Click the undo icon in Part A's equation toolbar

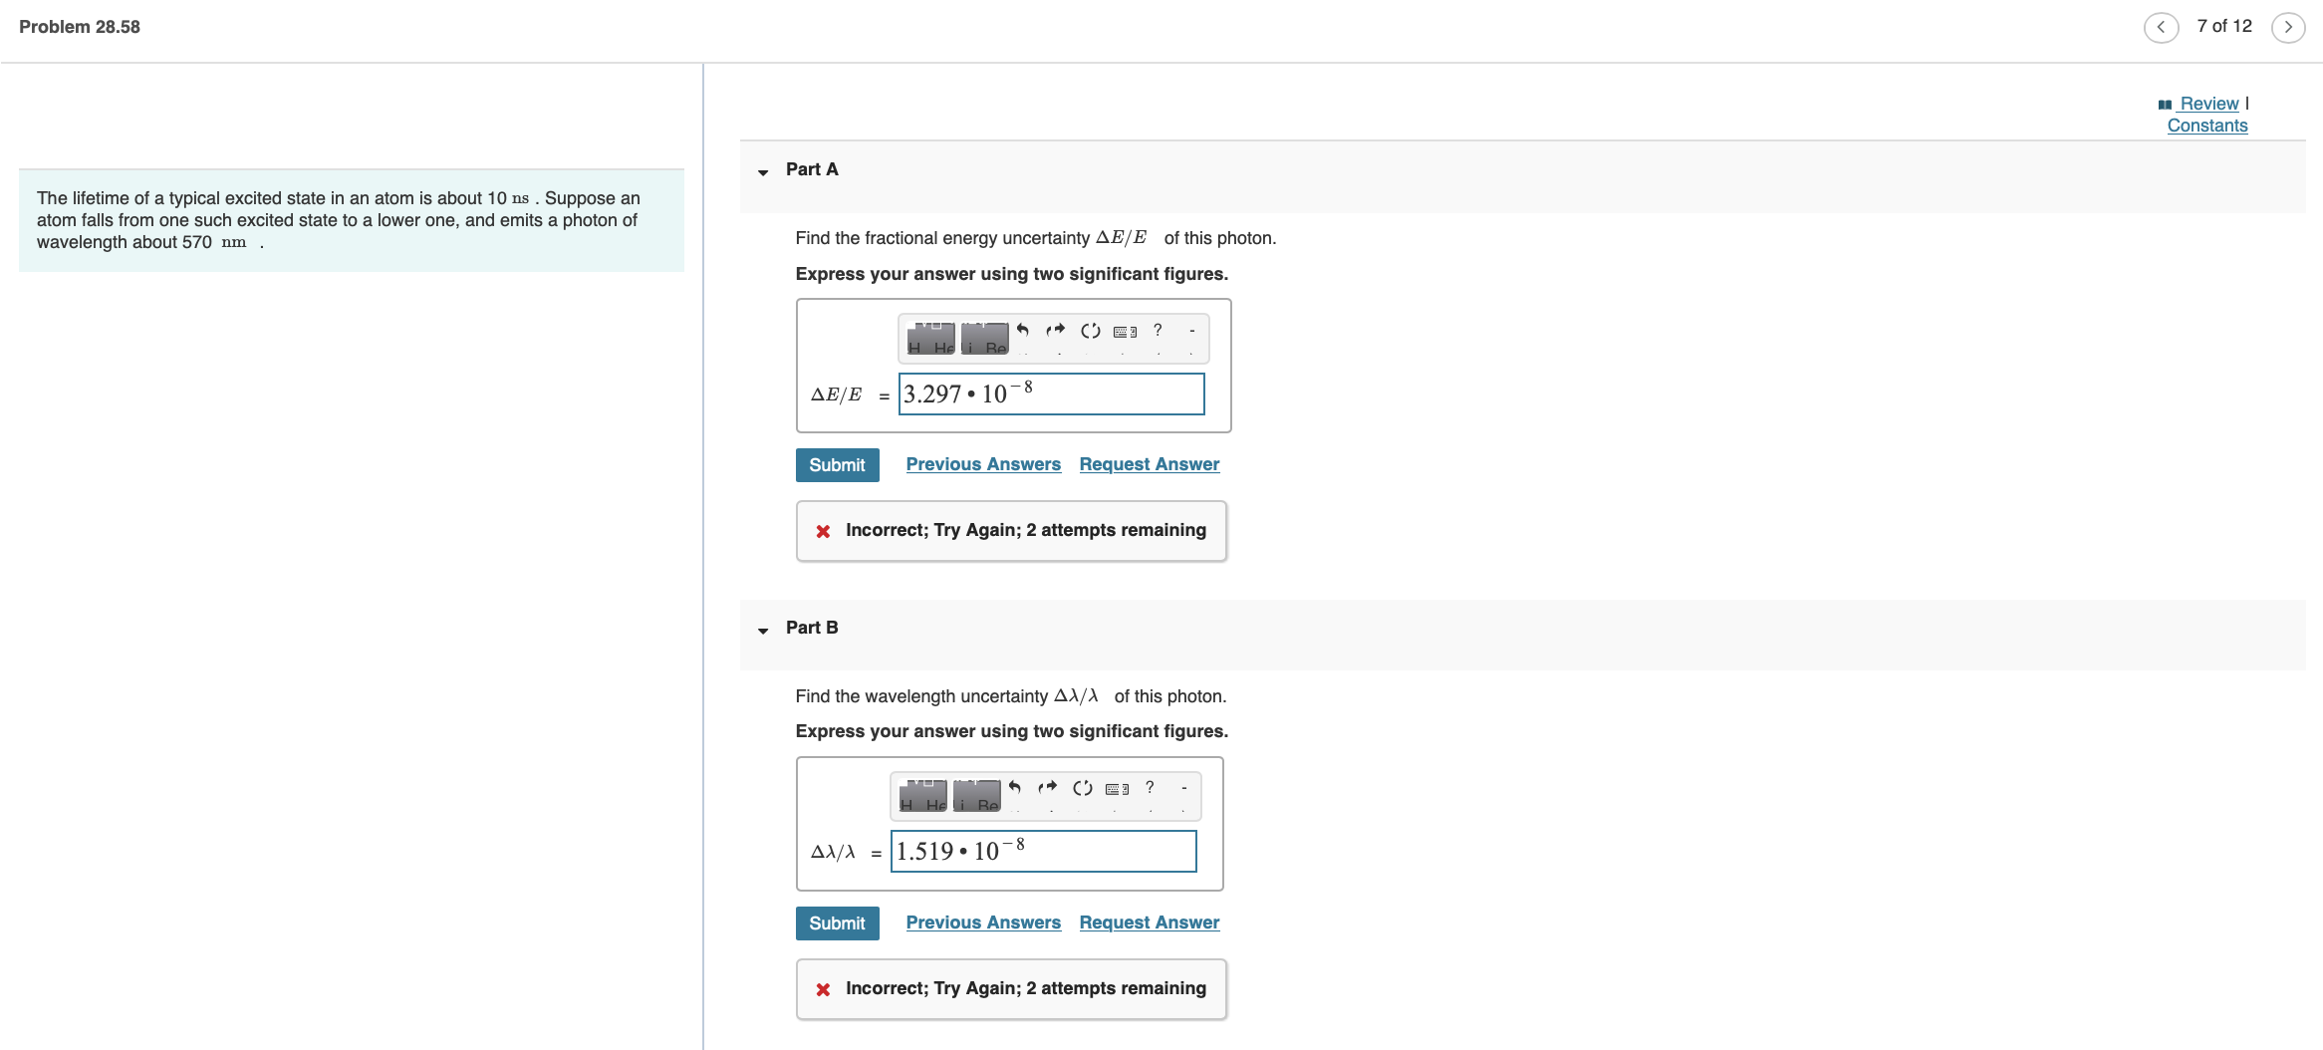1023,330
